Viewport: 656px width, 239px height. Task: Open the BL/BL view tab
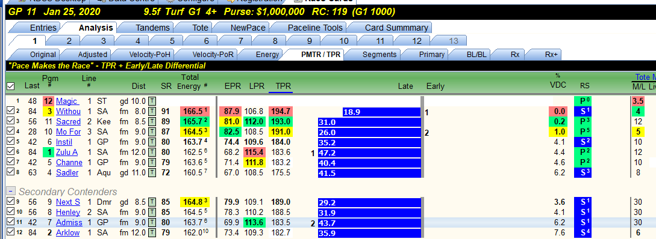(476, 54)
